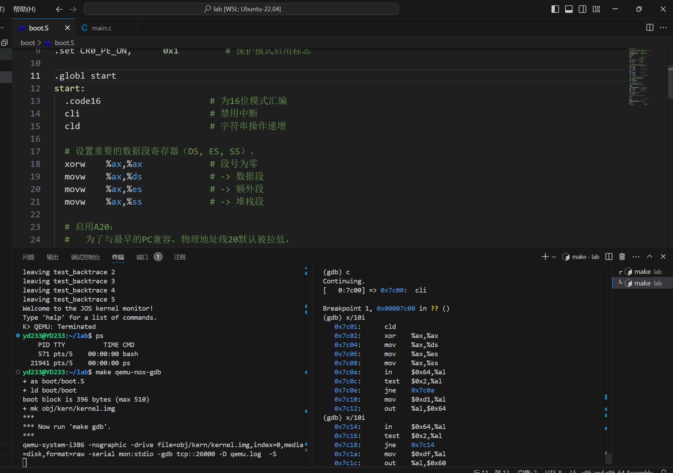Open the Ports (端口) panel tab
Screen dimensions: 673x473
click(x=142, y=257)
